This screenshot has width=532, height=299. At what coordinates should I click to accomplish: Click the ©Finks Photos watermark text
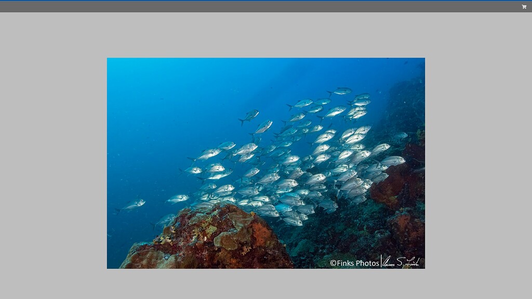tap(354, 263)
